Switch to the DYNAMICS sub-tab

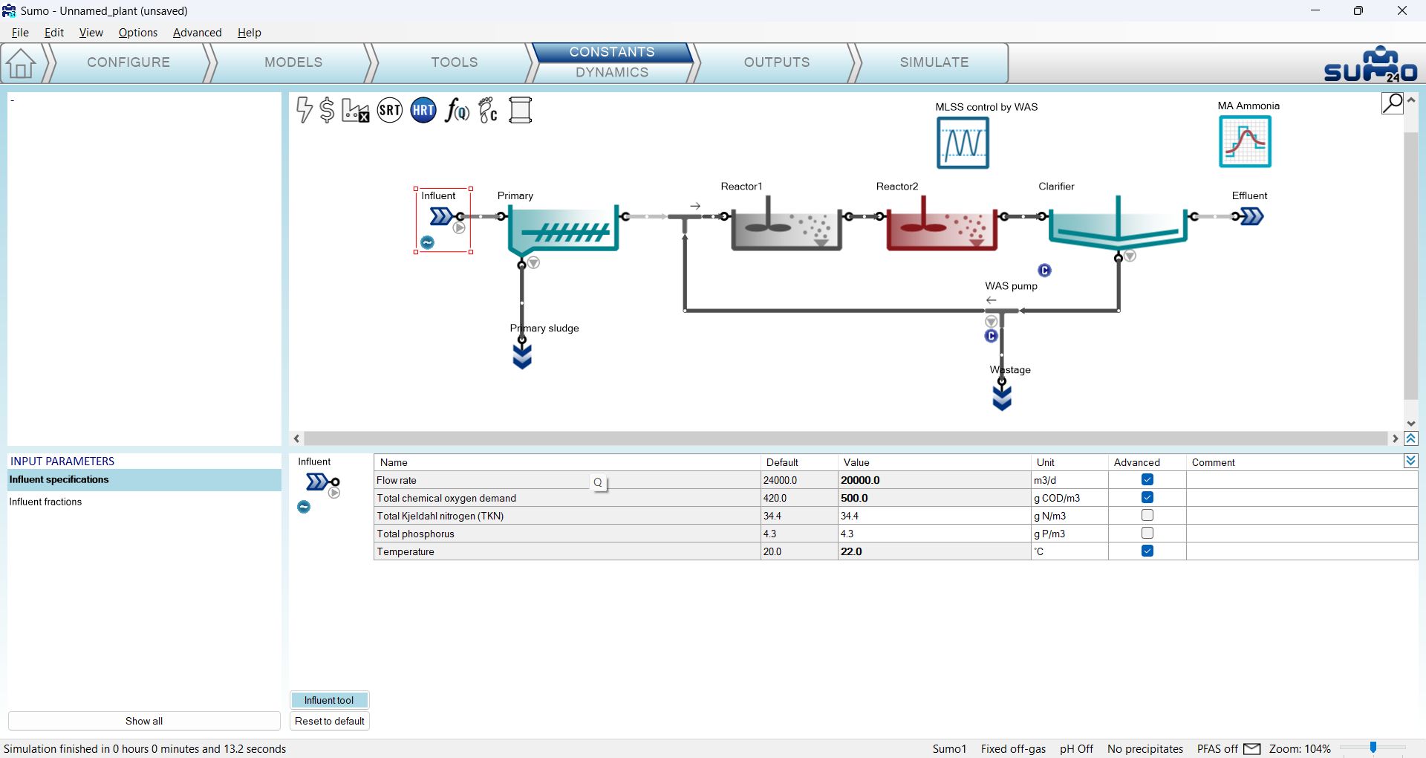(612, 73)
